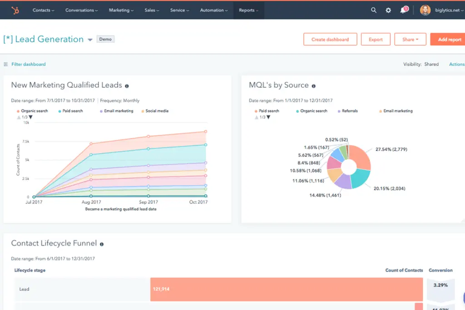Open the Share dropdown button
The width and height of the screenshot is (465, 310).
point(410,39)
